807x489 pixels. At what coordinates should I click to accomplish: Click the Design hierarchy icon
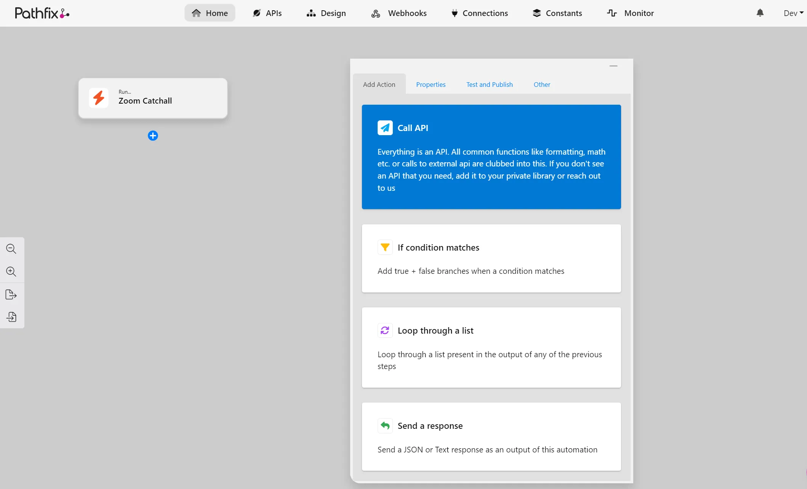pyautogui.click(x=311, y=13)
